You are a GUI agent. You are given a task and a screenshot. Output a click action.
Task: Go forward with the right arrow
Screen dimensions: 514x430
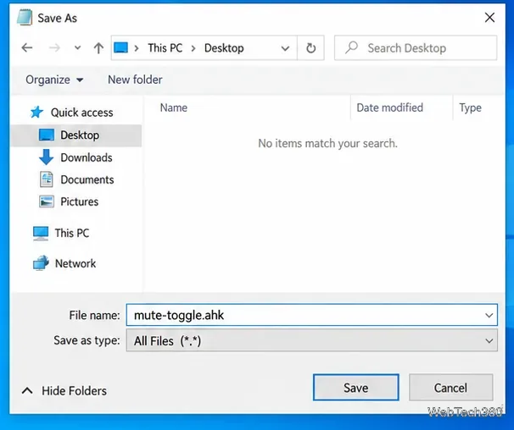click(54, 48)
